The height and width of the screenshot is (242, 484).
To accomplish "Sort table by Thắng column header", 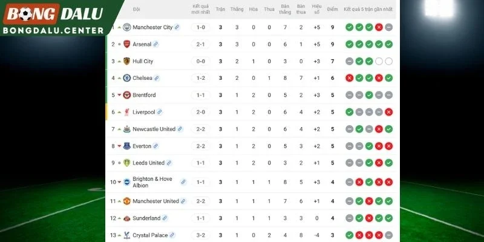I will coord(237,9).
